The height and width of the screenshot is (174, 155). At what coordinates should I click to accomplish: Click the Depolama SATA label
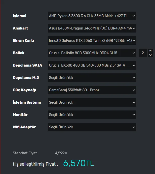[27, 65]
